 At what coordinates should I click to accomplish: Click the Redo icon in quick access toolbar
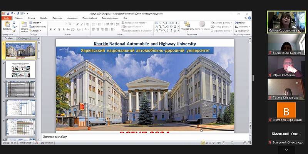(x=18, y=13)
